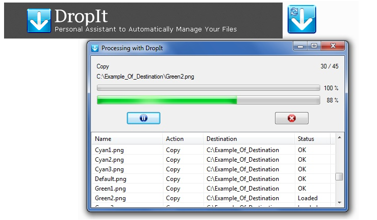Select the Green1.png row

(x=213, y=189)
